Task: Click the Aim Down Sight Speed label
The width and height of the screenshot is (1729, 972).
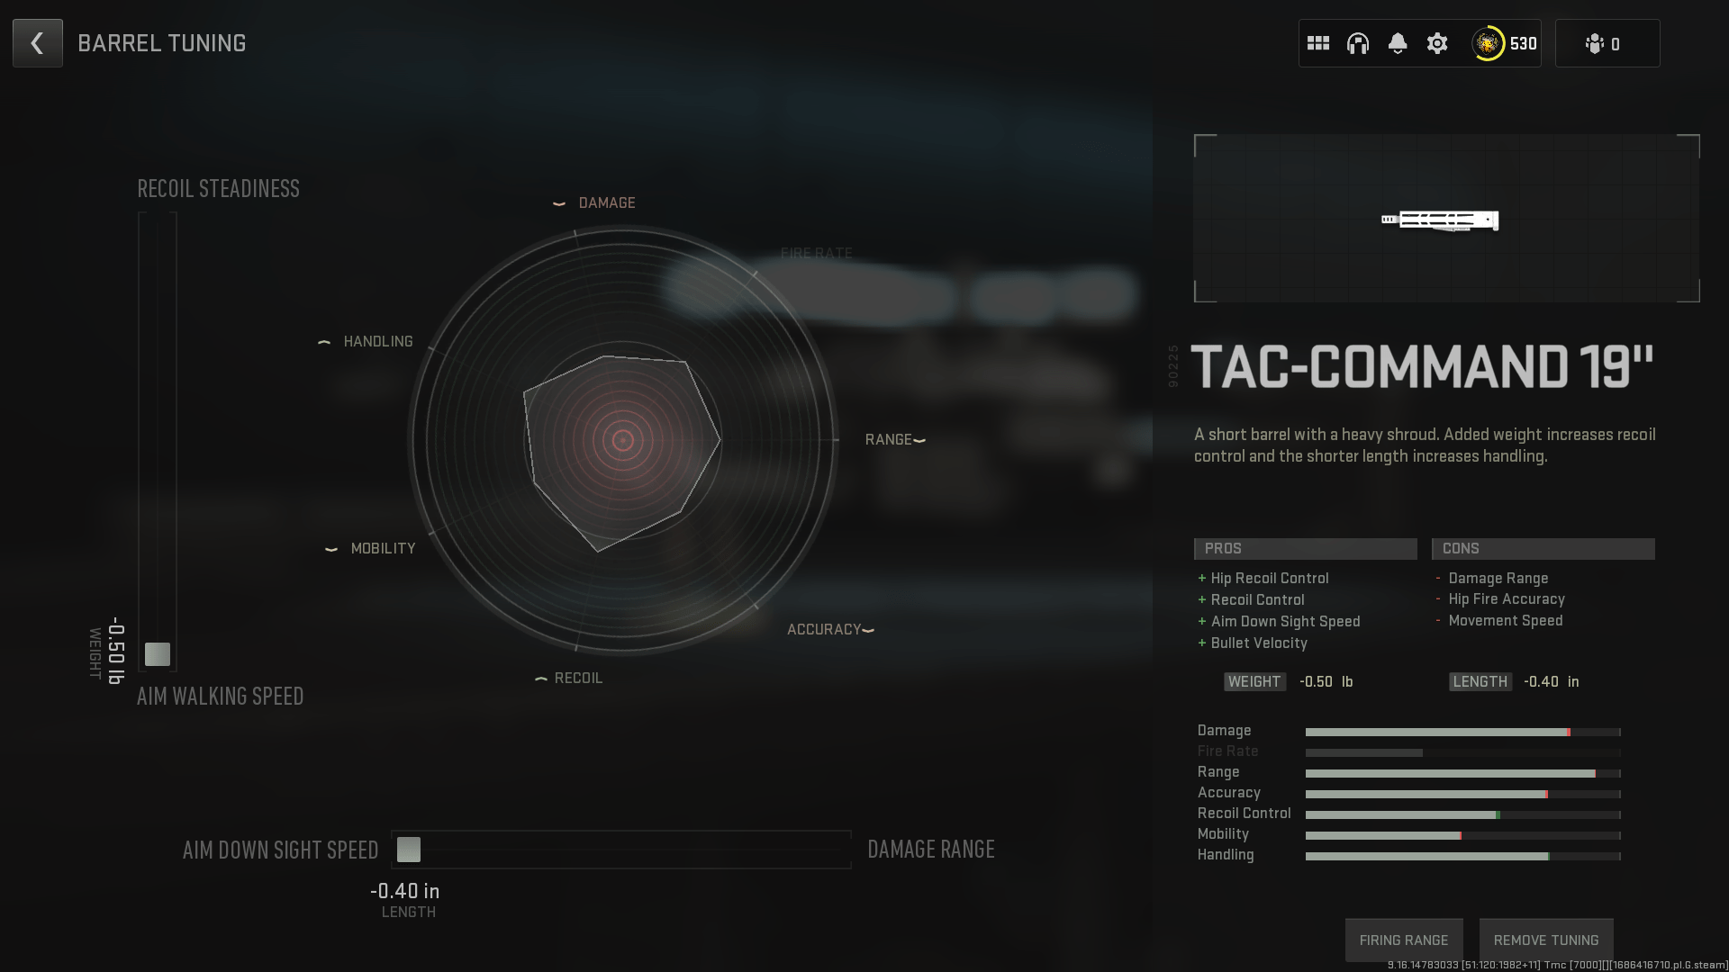Action: click(x=280, y=850)
